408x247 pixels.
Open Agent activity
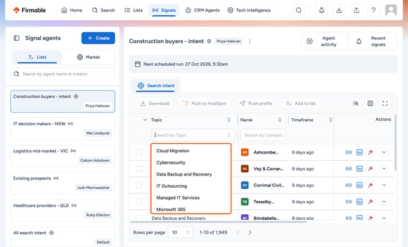pyautogui.click(x=324, y=41)
